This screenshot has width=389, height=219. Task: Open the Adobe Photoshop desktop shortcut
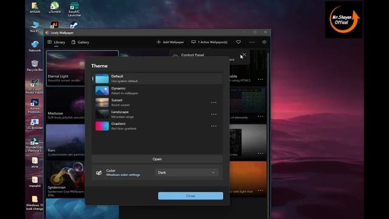[35, 106]
